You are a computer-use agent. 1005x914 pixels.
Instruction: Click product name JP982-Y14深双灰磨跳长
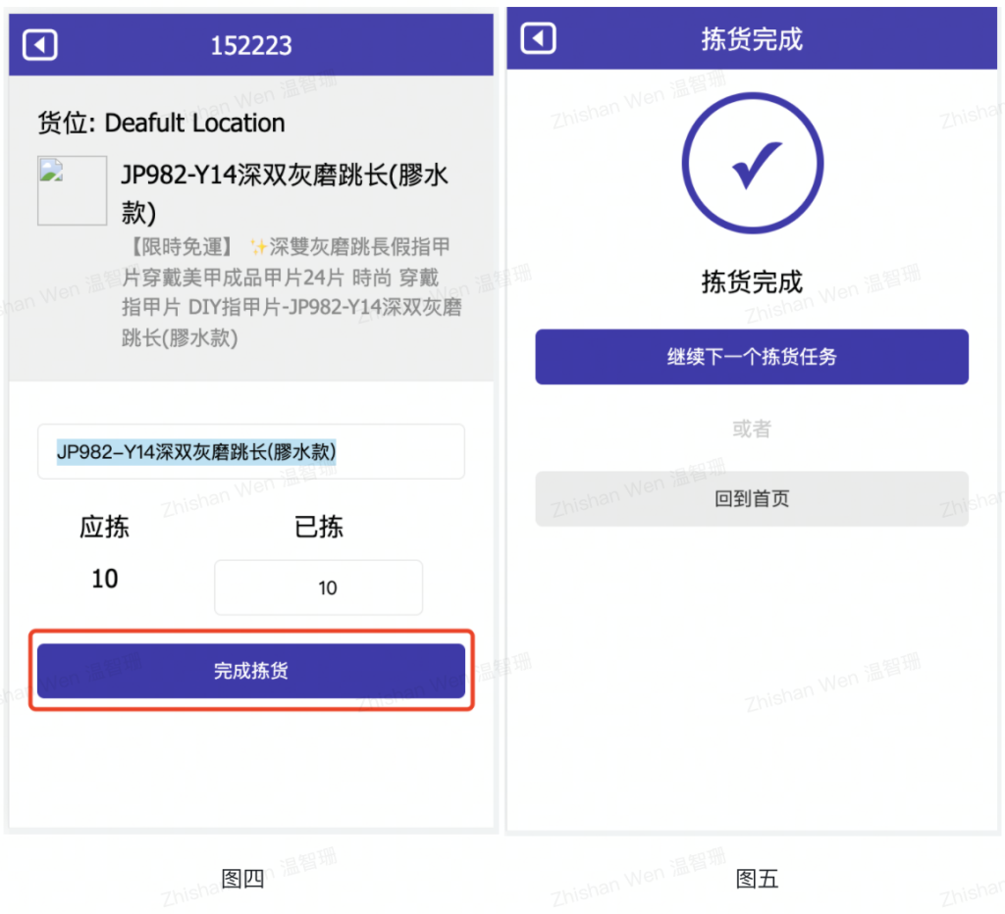285,193
